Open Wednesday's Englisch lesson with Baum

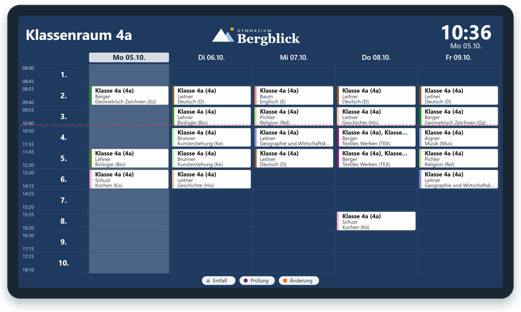pos(294,96)
